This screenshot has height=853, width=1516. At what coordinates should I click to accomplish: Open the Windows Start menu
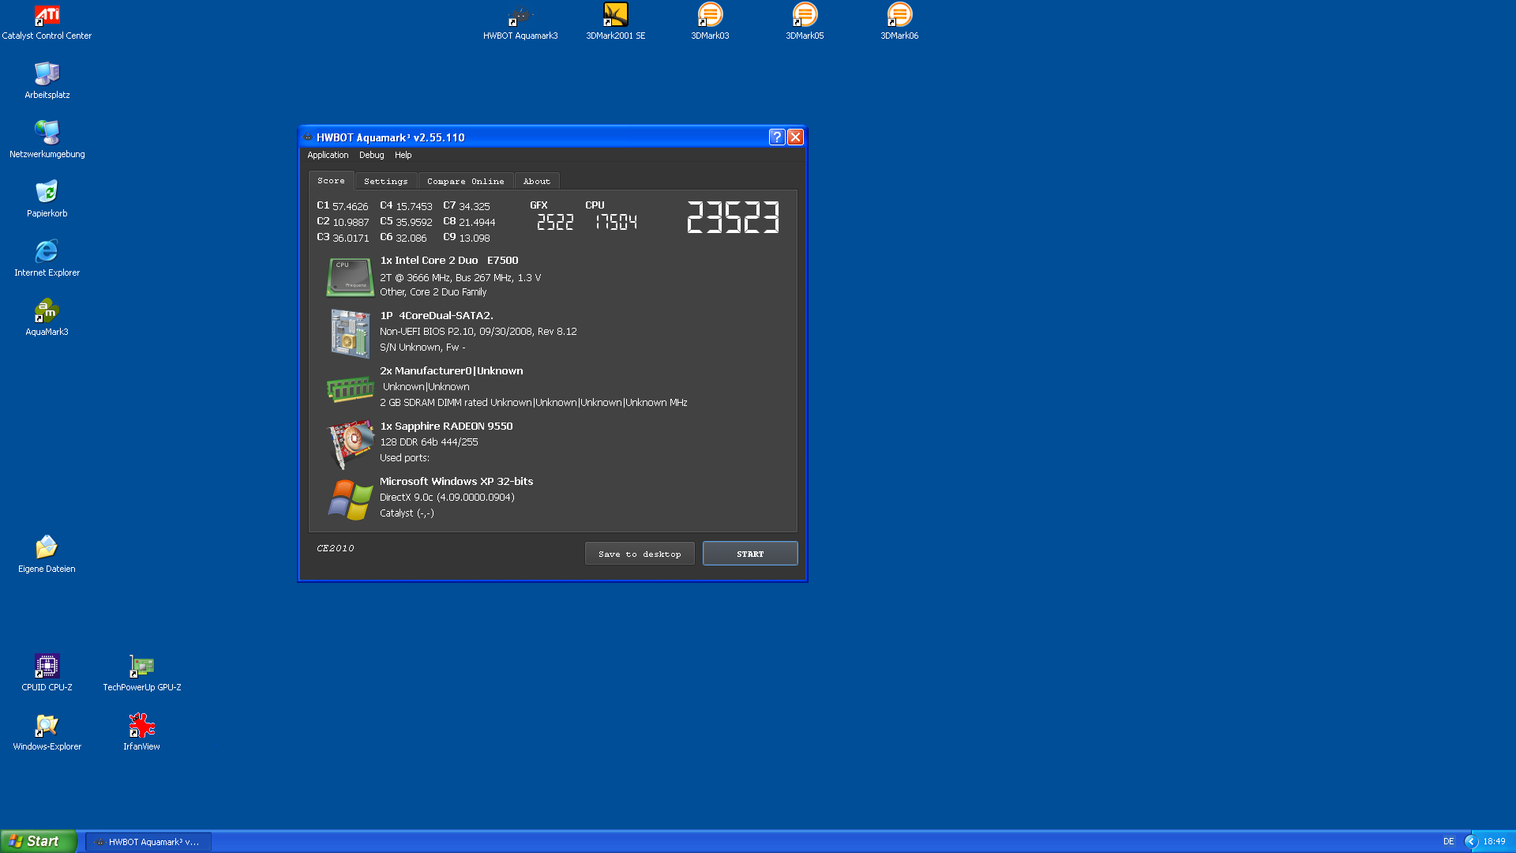click(x=39, y=841)
